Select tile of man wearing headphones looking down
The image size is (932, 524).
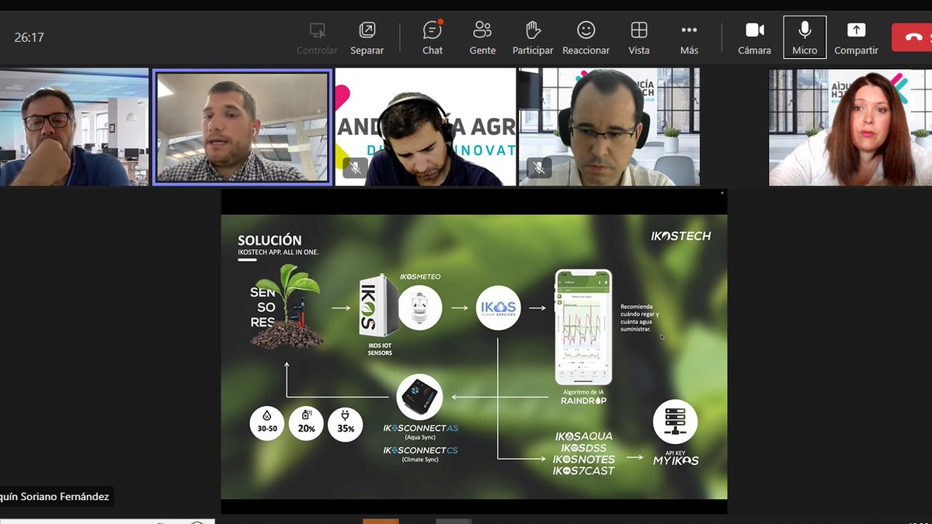[426, 127]
